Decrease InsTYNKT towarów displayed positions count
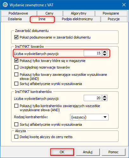This screenshot has width=129, height=158. (x=105, y=55)
